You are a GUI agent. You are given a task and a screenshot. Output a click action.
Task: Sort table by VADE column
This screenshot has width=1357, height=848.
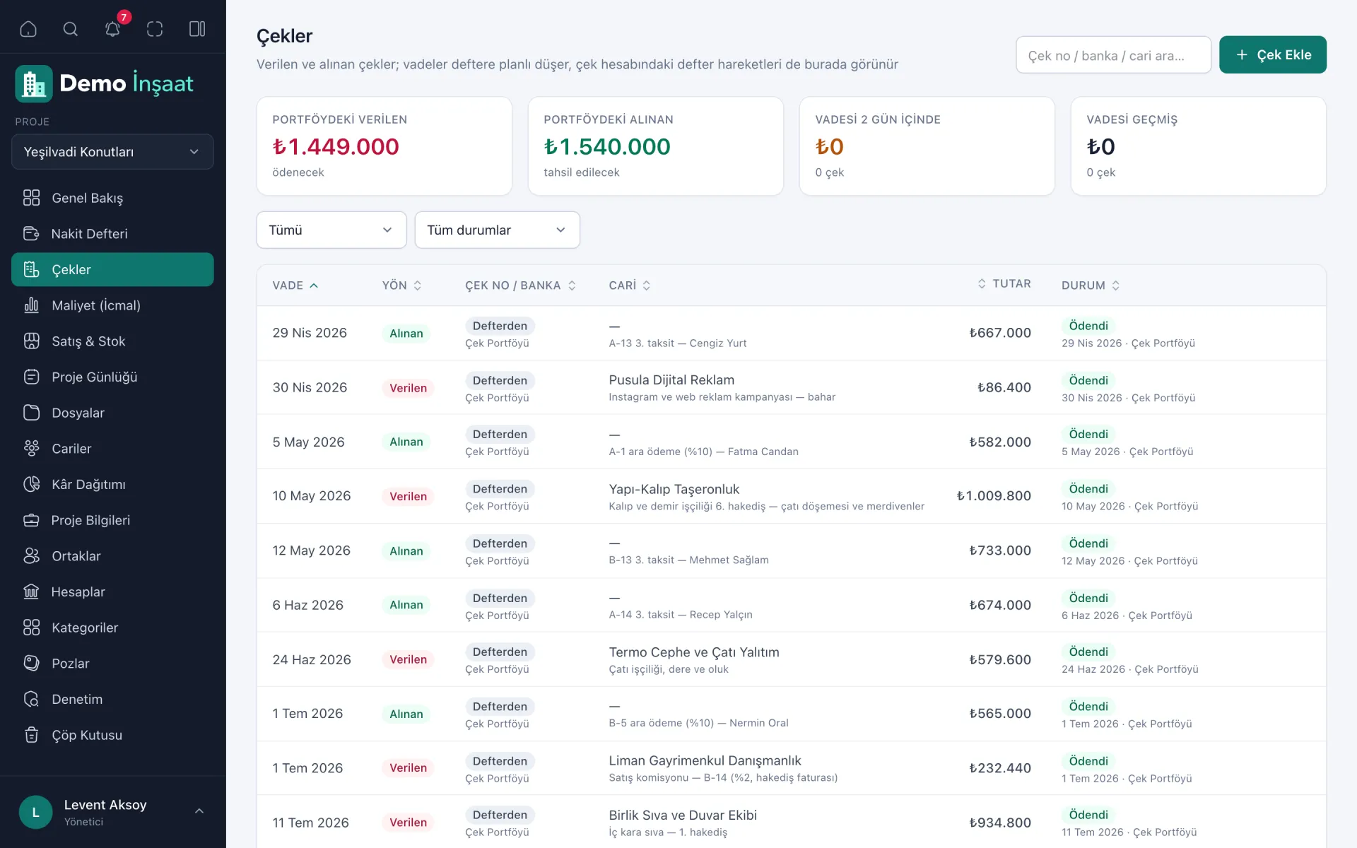click(x=295, y=285)
